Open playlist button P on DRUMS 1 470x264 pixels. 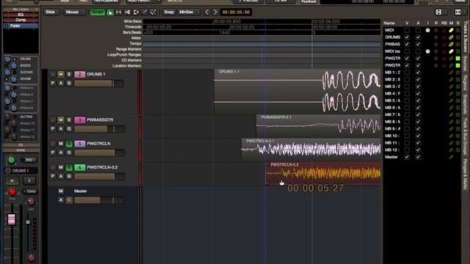tap(53, 83)
